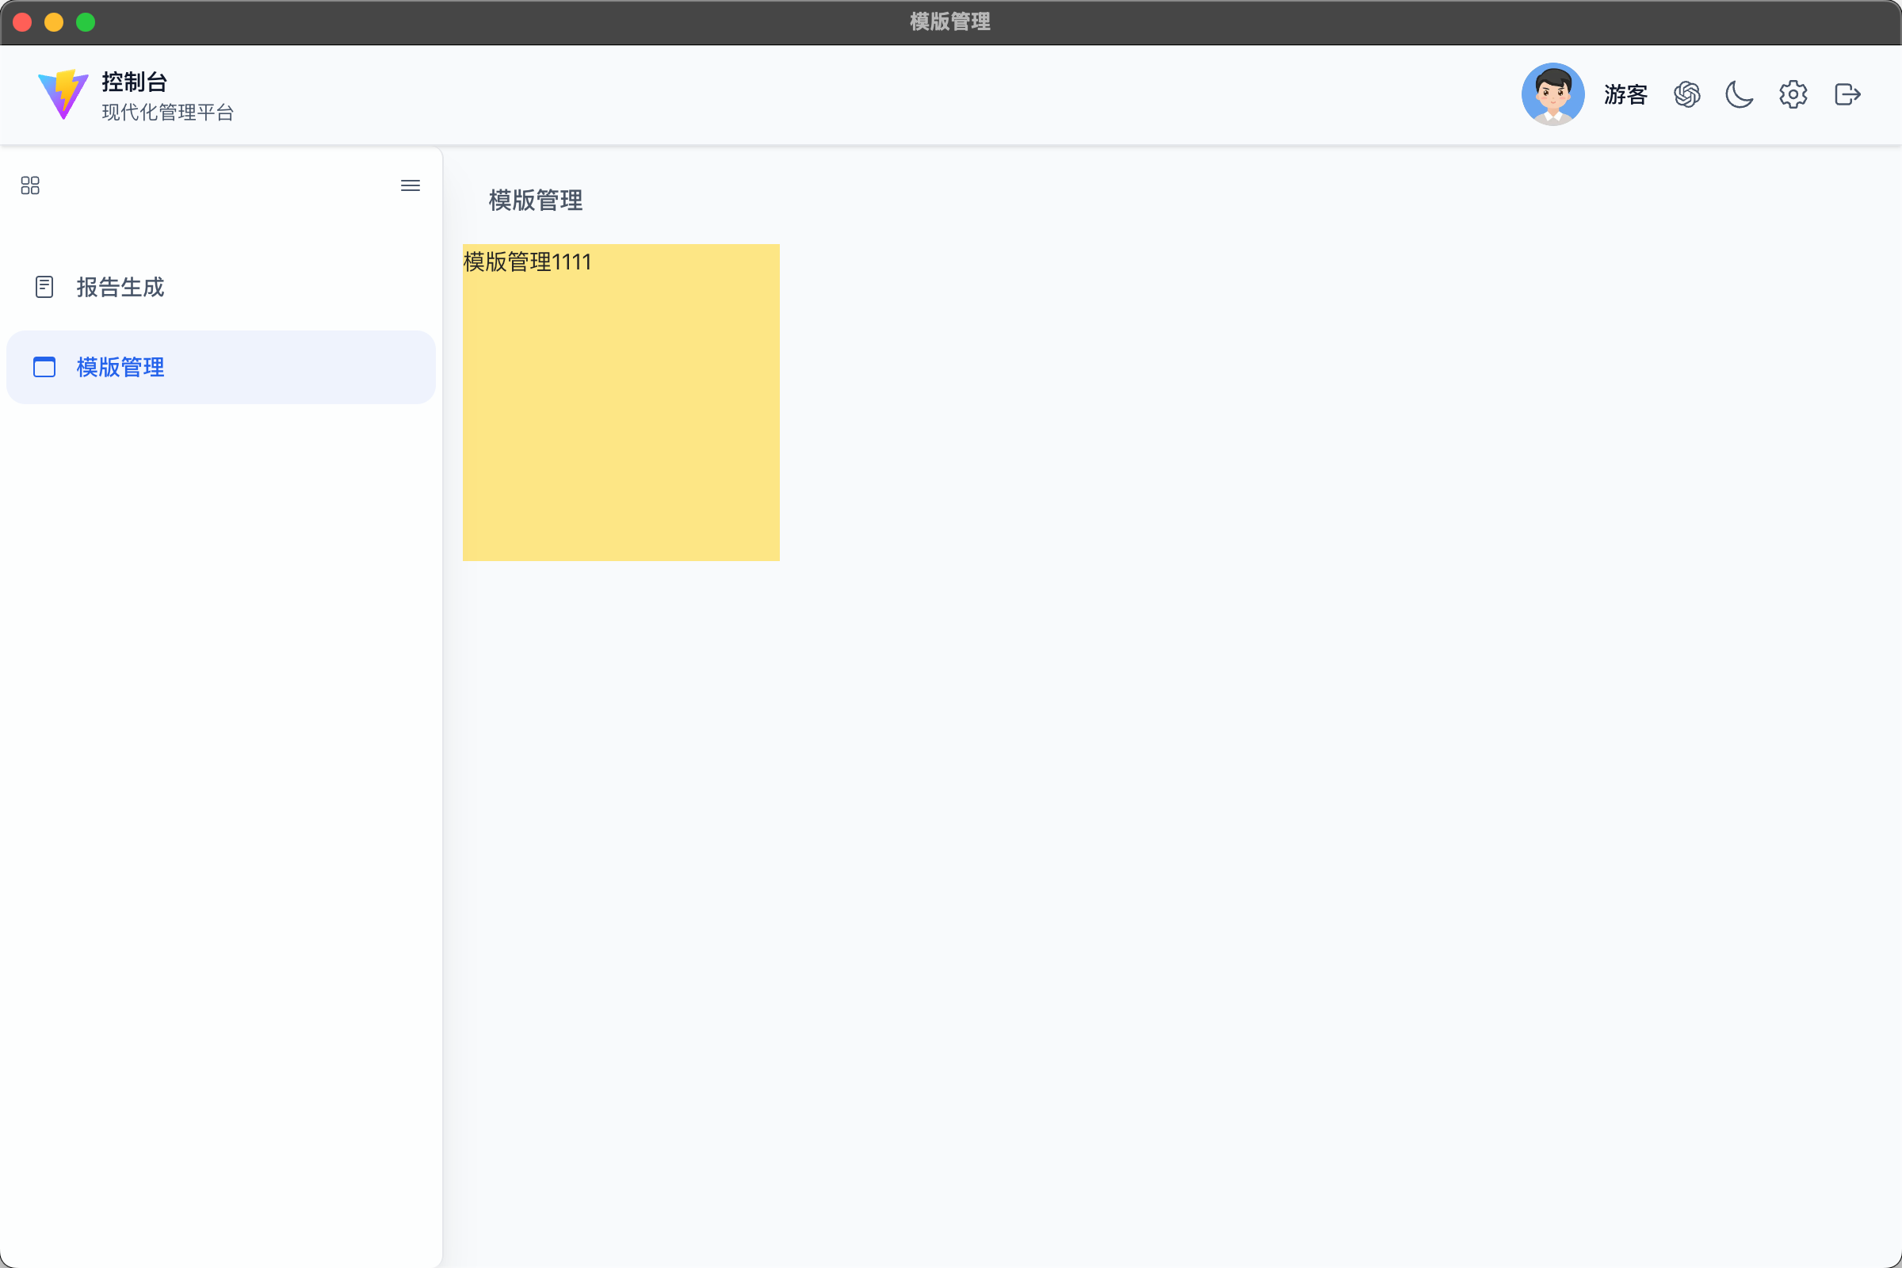The width and height of the screenshot is (1902, 1268).
Task: Click the 控制台 title text
Action: pyautogui.click(x=134, y=82)
